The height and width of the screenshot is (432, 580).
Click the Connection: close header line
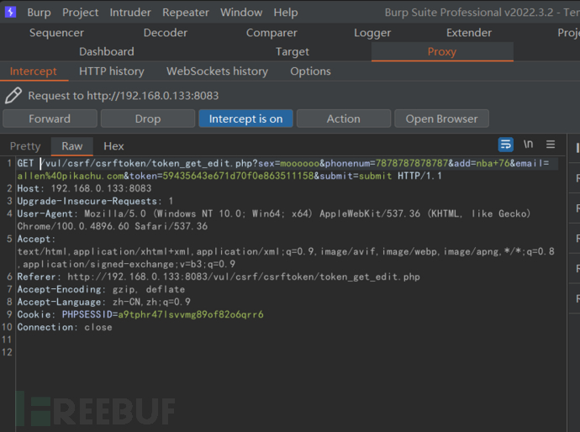(x=65, y=327)
